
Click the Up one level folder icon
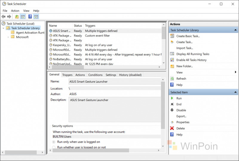coord(17,16)
